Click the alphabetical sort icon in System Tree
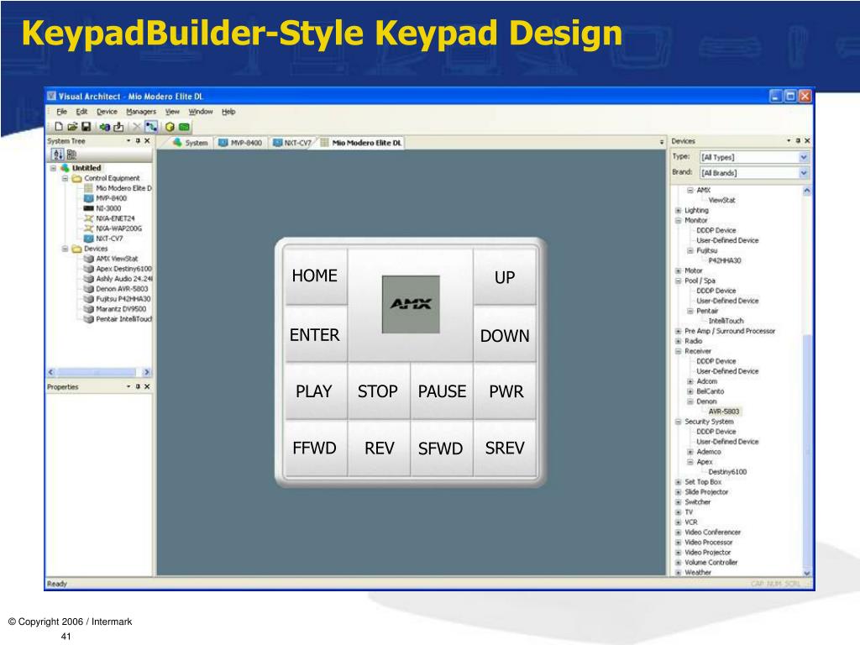Viewport: 860px width, 645px height. (x=58, y=155)
